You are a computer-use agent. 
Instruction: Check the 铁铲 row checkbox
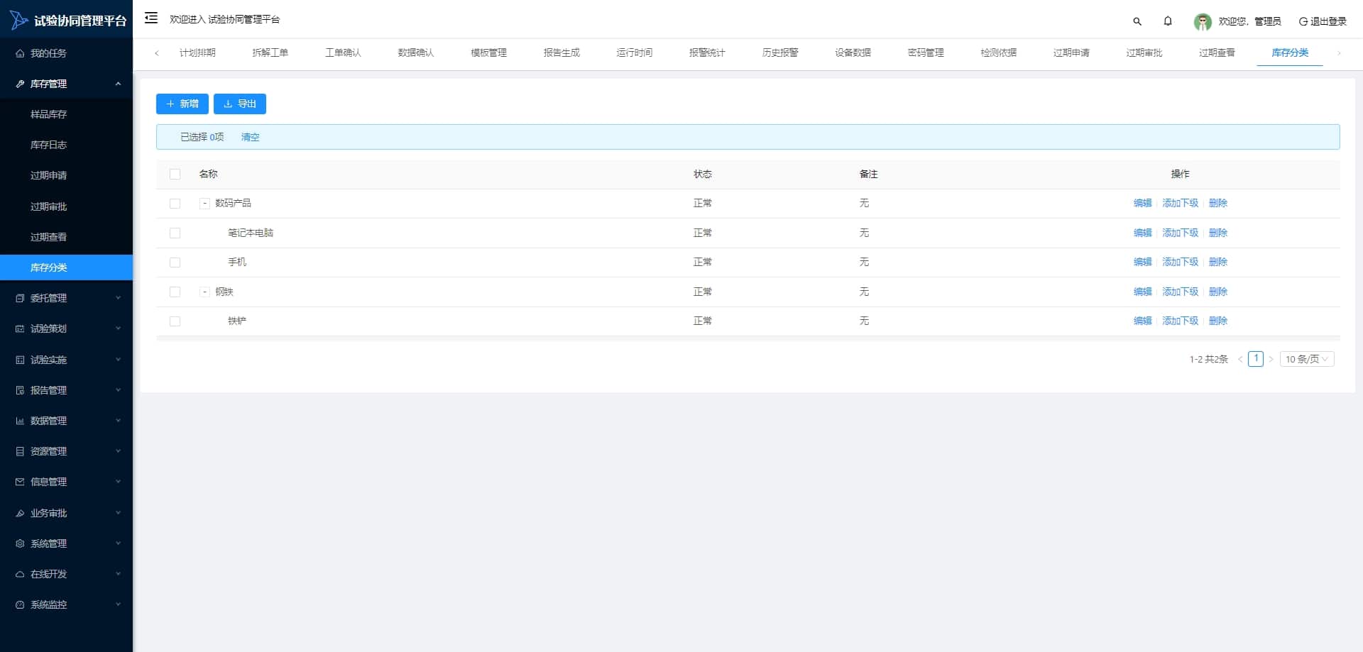point(175,321)
